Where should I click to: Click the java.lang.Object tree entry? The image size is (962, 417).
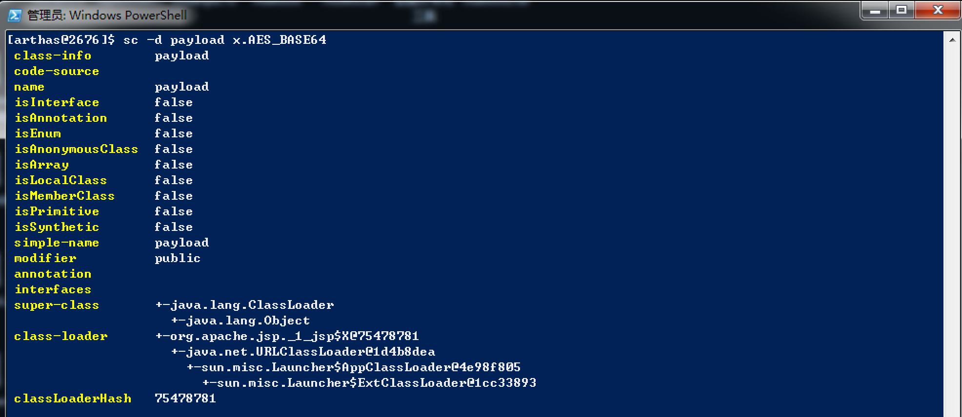[240, 321]
